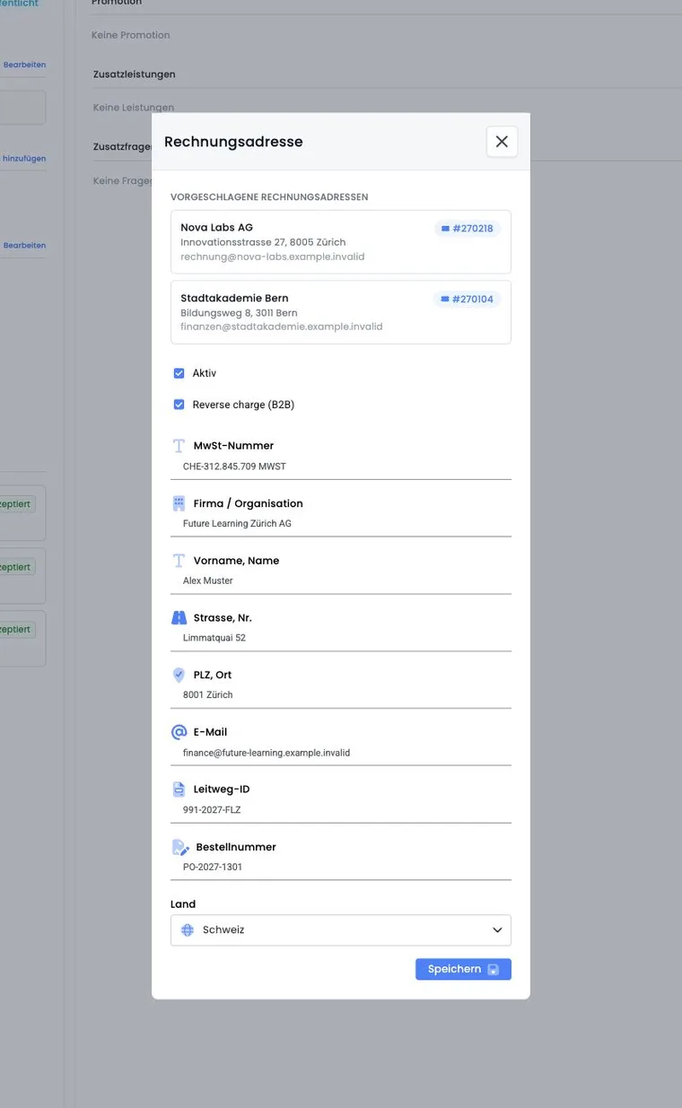Click Bildungsweg 8, 3011 Bern address
The height and width of the screenshot is (1108, 682).
[239, 313]
